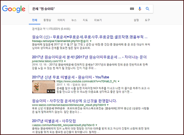Open the 설정 menu
This screenshot has height=135, width=184.
click(x=136, y=20)
